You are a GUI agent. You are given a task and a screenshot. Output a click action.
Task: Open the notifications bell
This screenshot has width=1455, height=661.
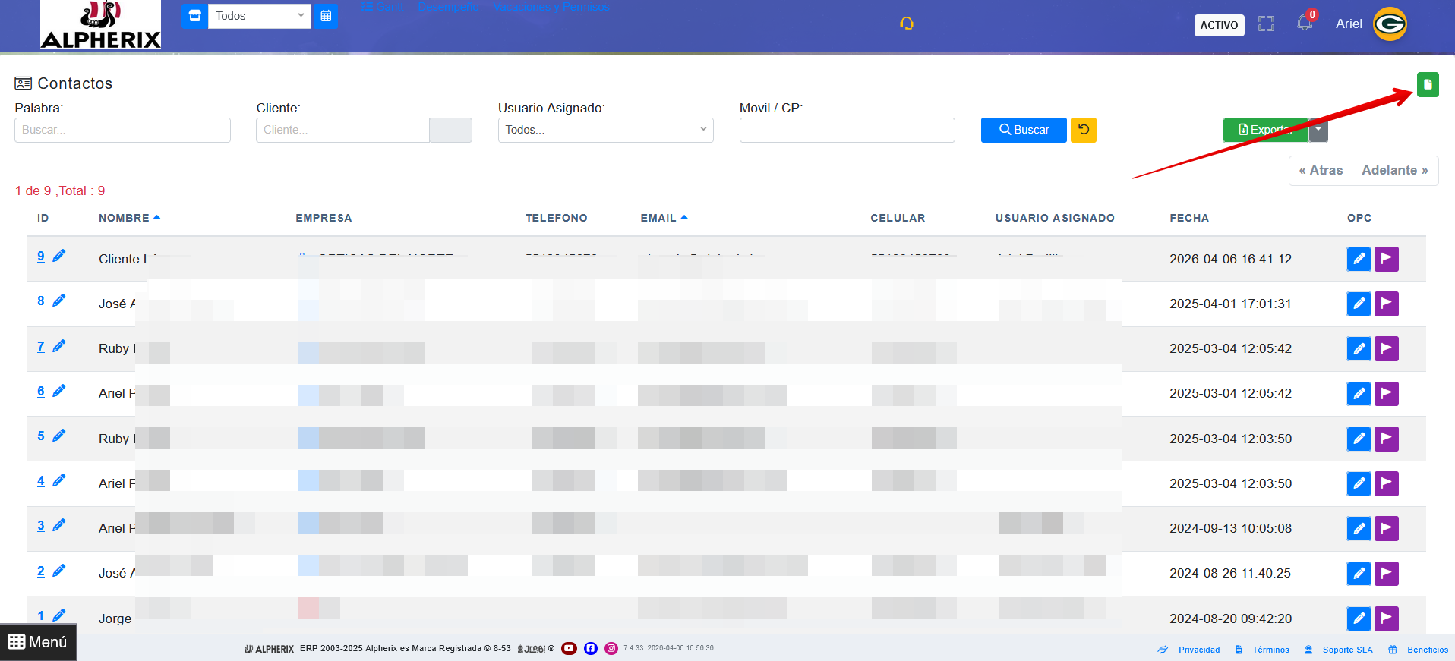point(1304,24)
